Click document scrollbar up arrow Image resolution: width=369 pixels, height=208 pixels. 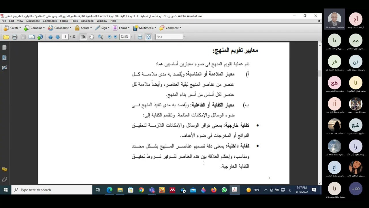(319, 45)
